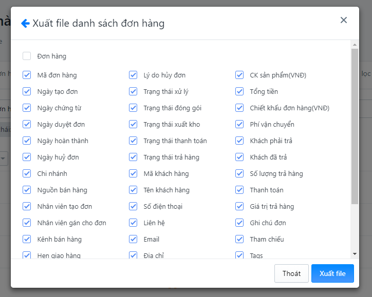This screenshot has height=297, width=372.
Task: Toggle Mã khách hàng checkbox
Action: [133, 173]
